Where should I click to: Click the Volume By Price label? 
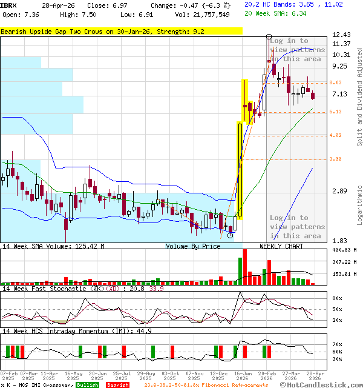click(x=194, y=246)
